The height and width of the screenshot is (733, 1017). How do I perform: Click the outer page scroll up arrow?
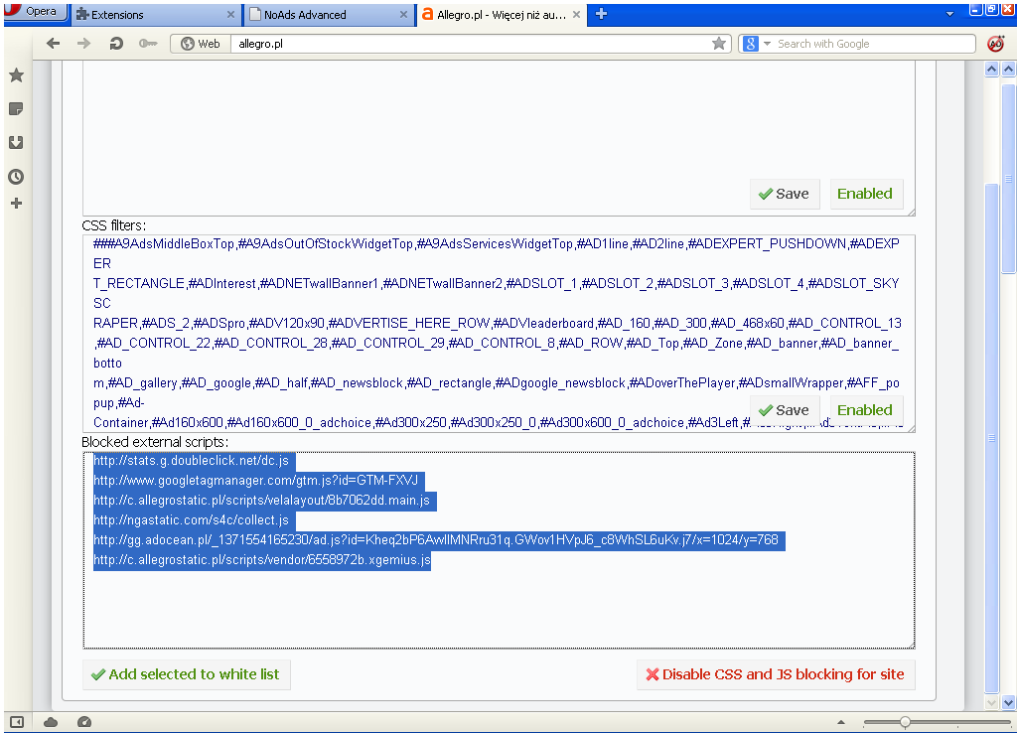pos(1009,69)
